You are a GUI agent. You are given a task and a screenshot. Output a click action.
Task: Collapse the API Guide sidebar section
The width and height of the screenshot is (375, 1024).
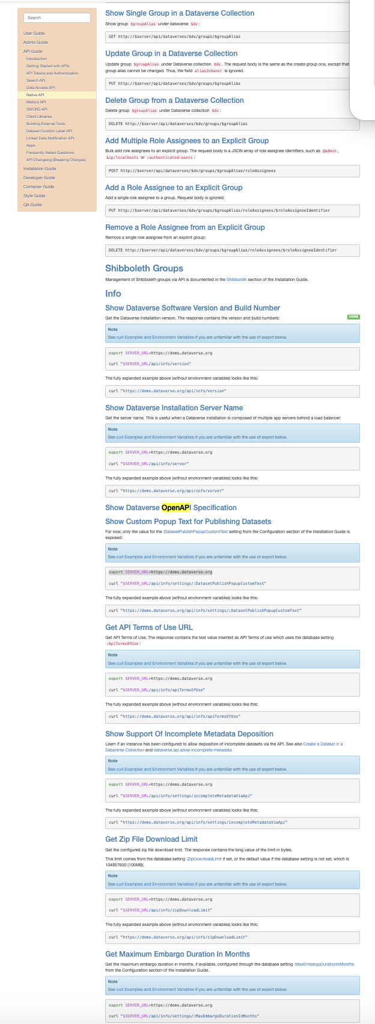(32, 51)
